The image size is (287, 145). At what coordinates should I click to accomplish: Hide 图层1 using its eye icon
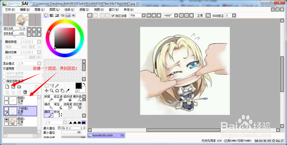6,119
